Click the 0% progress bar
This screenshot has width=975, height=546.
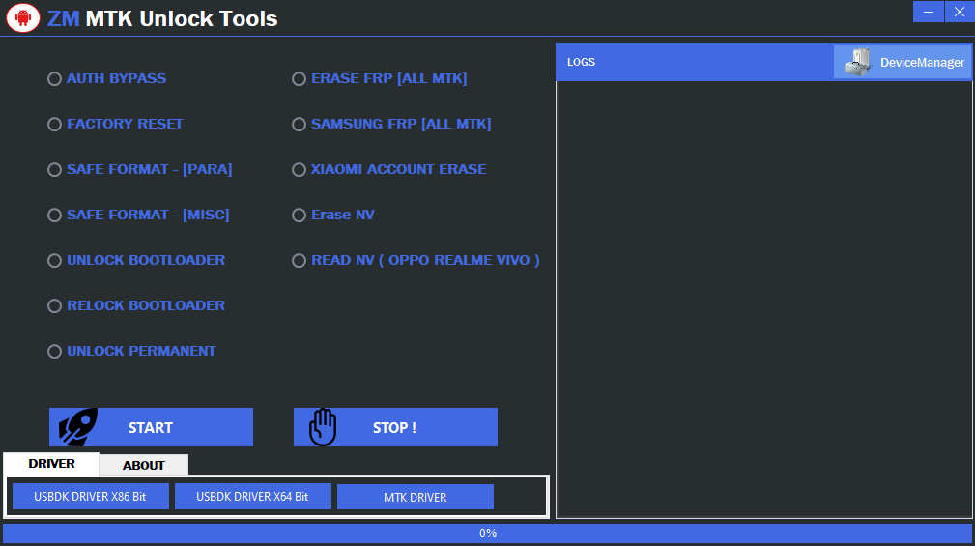tap(487, 533)
